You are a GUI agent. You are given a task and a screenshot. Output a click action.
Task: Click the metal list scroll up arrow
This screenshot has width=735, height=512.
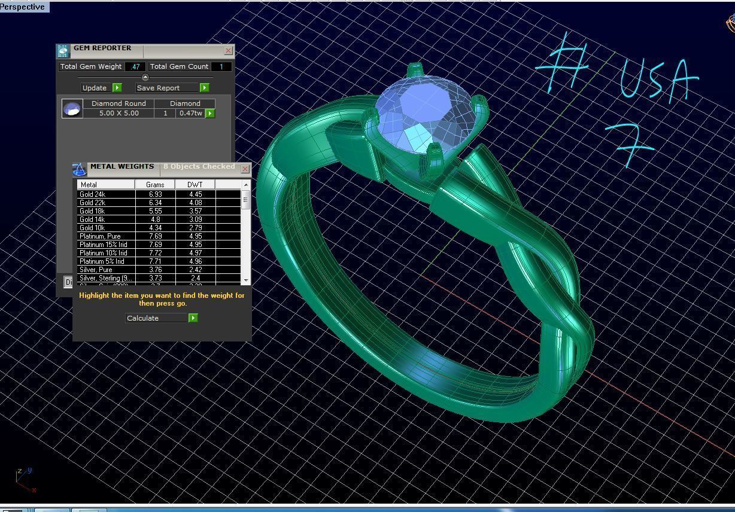point(245,184)
